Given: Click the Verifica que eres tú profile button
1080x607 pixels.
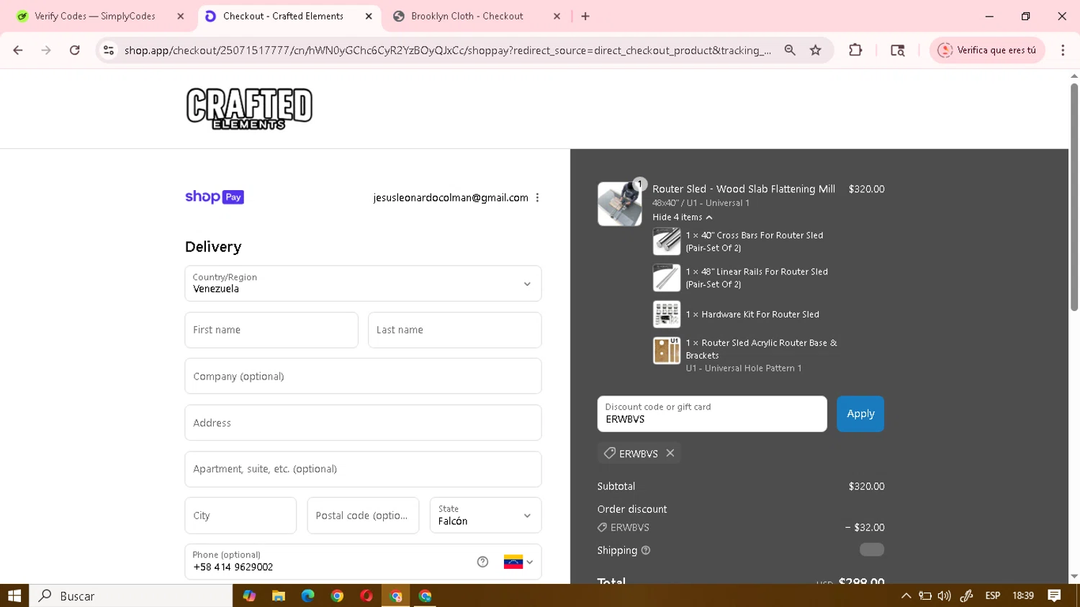Looking at the screenshot, I should 987,50.
